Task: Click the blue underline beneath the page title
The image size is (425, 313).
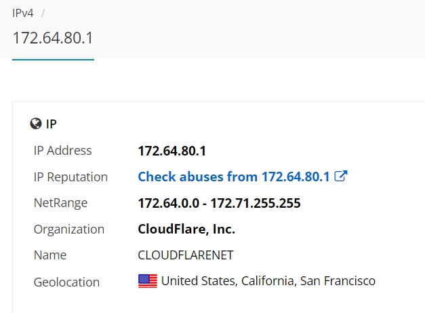Action: 53,59
